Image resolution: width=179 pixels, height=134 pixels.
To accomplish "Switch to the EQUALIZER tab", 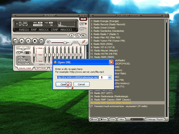I will tap(25, 68).
